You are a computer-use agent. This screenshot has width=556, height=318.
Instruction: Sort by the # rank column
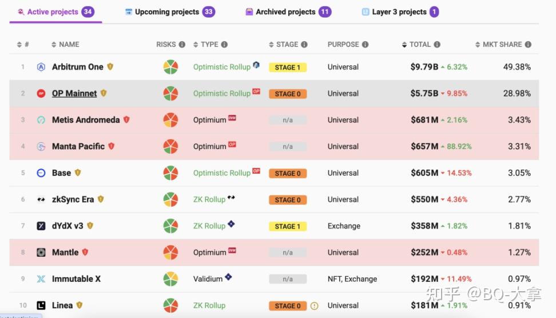[x=23, y=45]
